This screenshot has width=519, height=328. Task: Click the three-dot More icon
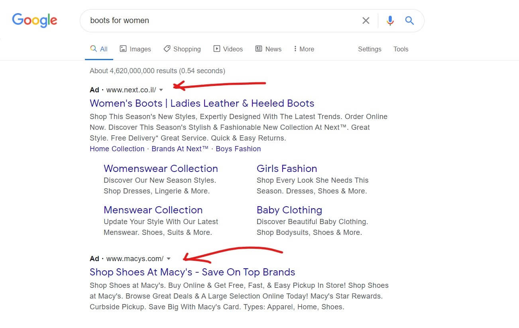295,49
